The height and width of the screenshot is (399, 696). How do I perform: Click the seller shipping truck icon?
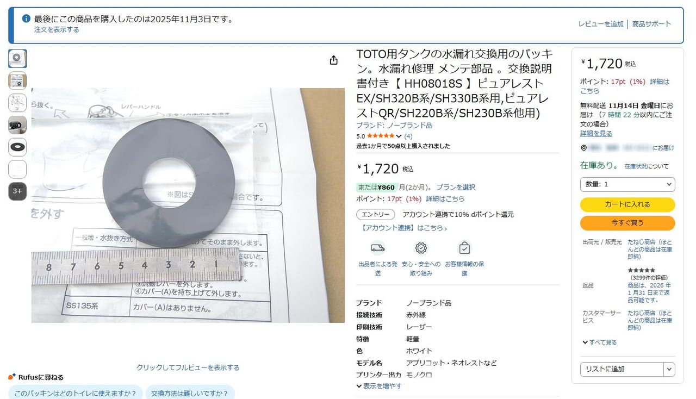pos(377,248)
